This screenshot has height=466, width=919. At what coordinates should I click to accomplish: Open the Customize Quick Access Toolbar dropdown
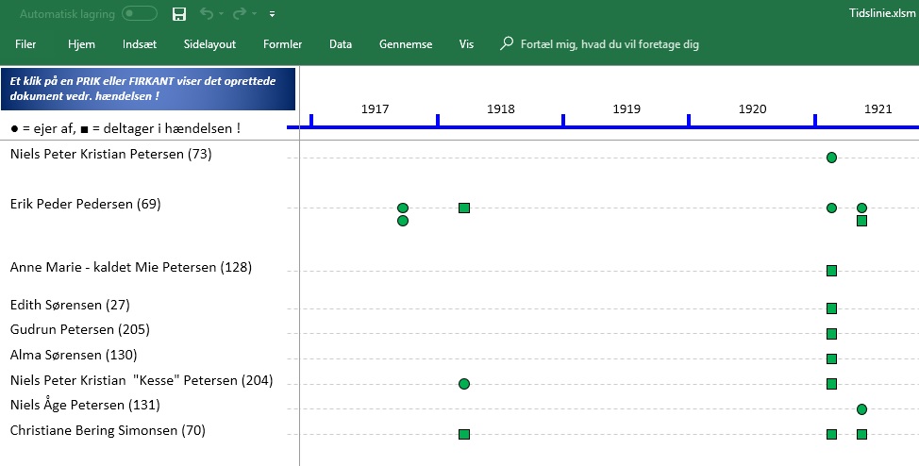tap(273, 14)
